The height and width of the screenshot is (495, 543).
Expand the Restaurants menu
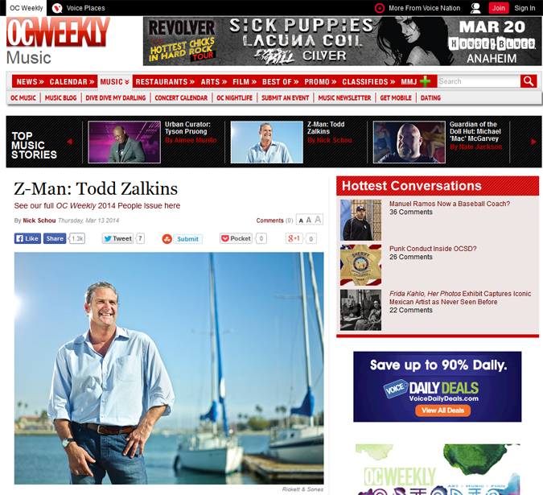tap(165, 82)
